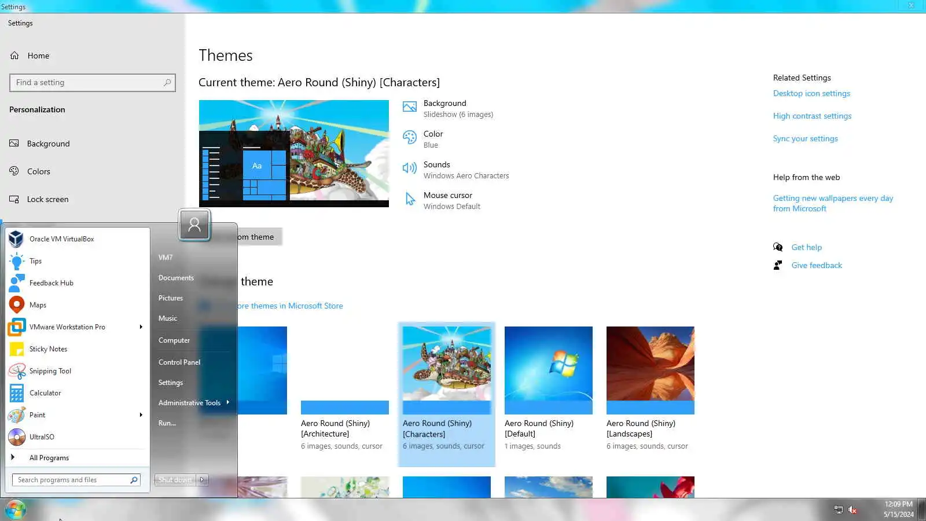Open Computer from Start menu
The height and width of the screenshot is (521, 926).
click(174, 340)
